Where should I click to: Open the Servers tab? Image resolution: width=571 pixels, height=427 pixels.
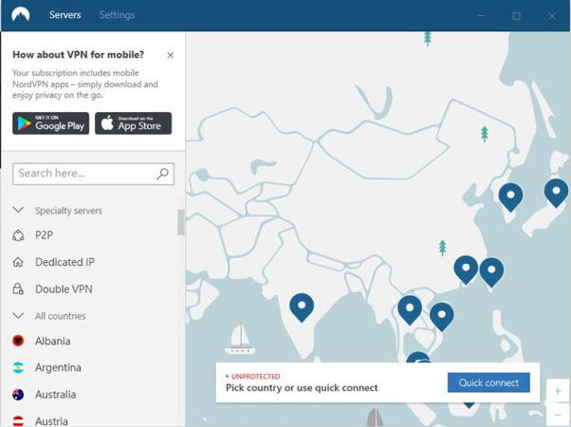tap(64, 15)
